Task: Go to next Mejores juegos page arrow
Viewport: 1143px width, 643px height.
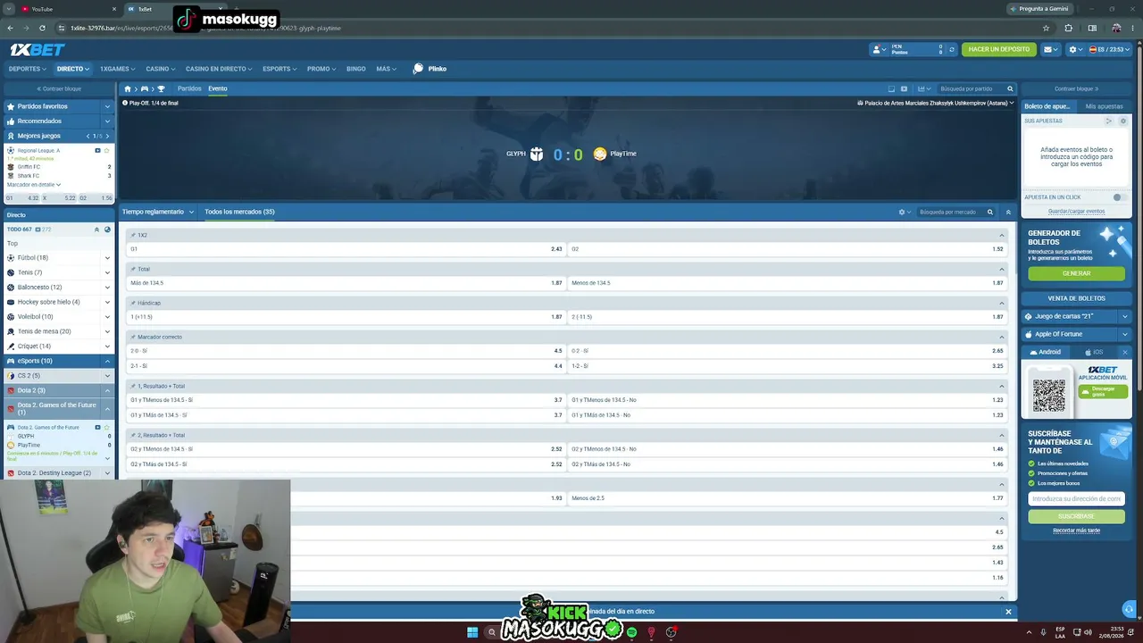Action: (107, 136)
